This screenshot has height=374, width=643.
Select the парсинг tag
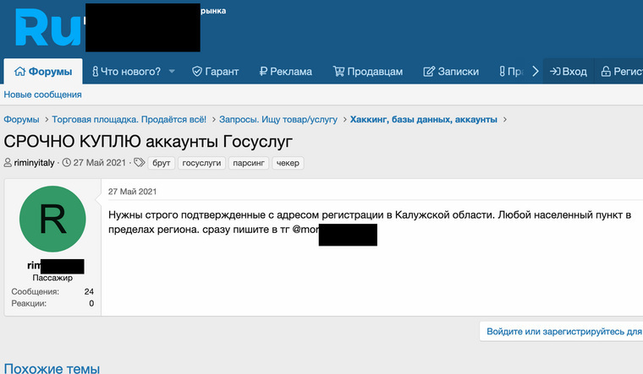249,163
